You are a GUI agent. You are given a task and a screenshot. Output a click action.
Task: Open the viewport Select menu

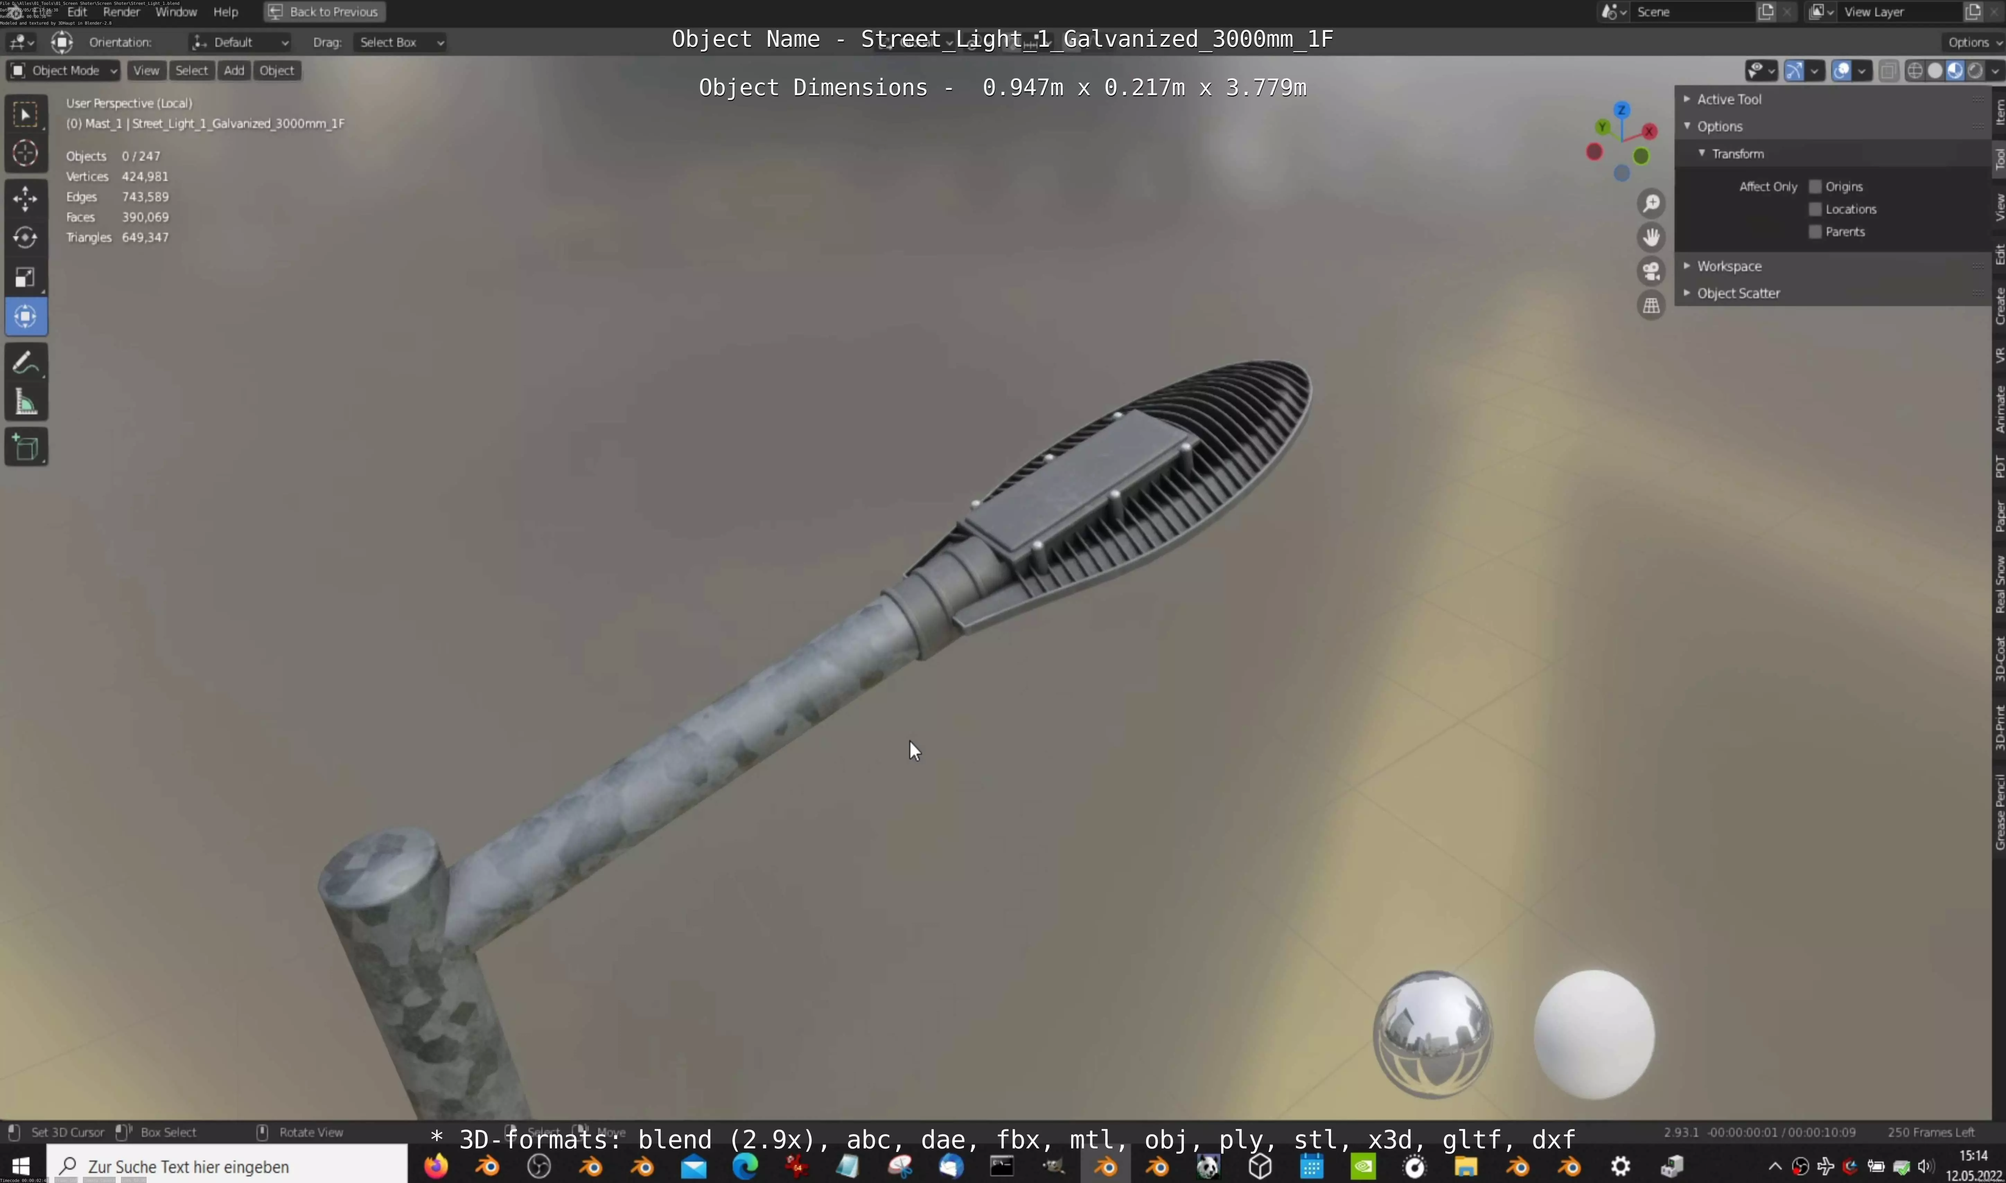[x=192, y=71]
